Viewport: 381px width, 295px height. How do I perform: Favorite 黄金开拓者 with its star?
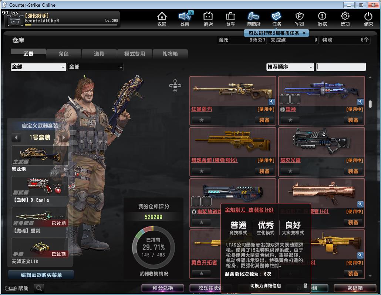(202, 274)
